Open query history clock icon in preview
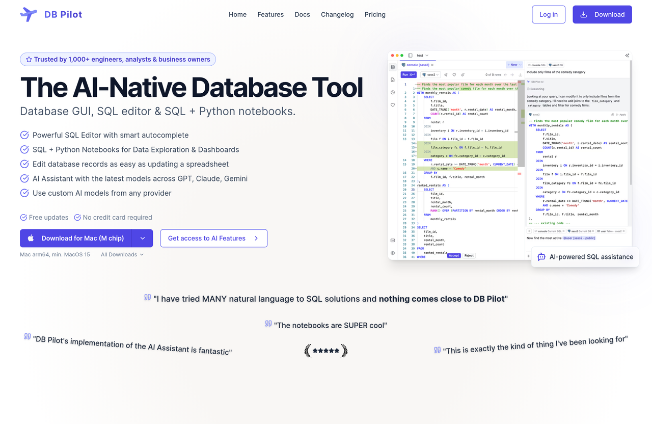This screenshot has height=424, width=652. click(x=393, y=92)
